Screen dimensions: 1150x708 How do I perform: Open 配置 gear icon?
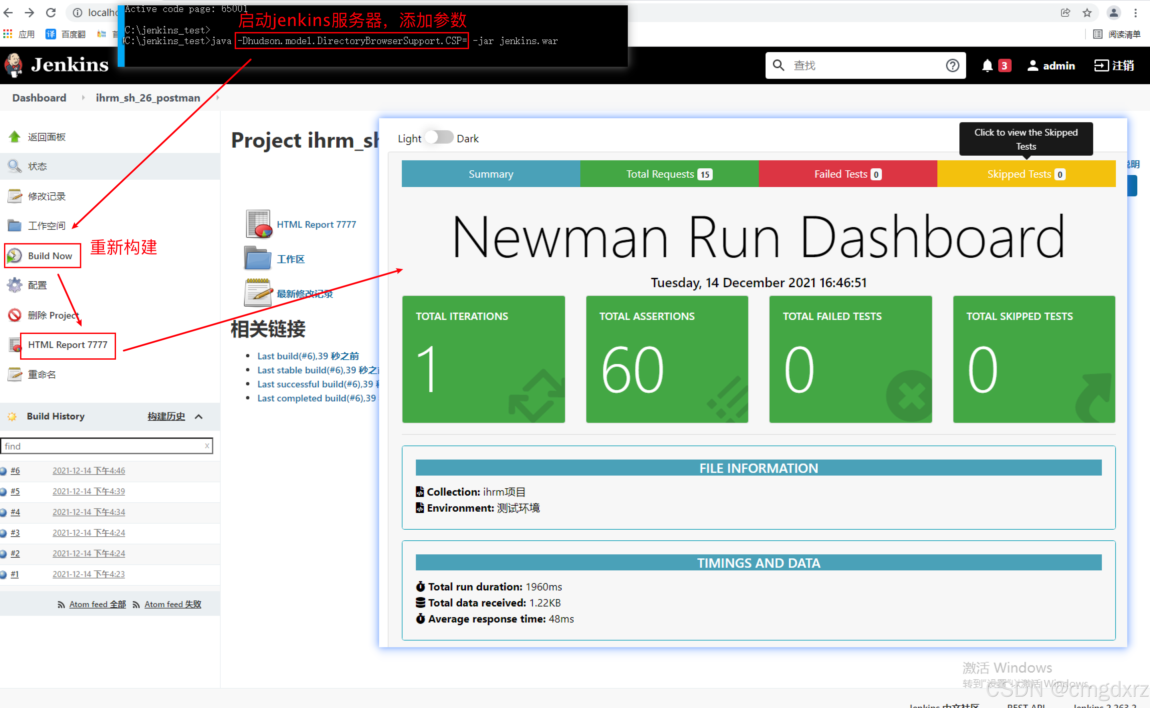(14, 285)
